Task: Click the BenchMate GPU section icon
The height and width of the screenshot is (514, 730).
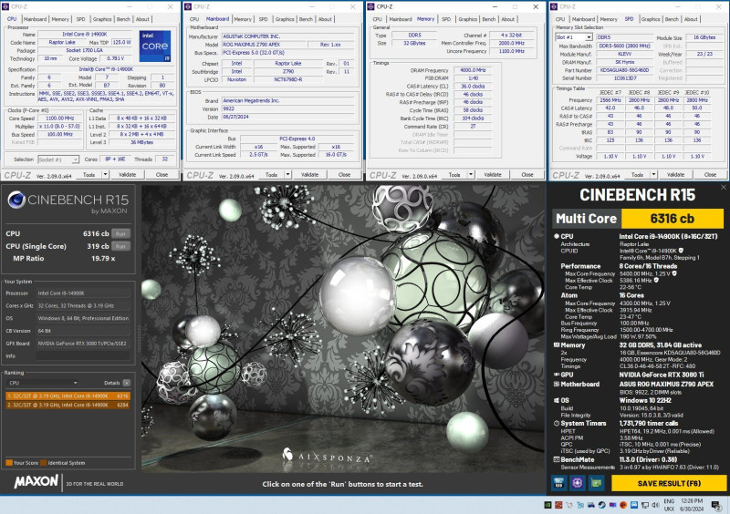Action: point(557,375)
